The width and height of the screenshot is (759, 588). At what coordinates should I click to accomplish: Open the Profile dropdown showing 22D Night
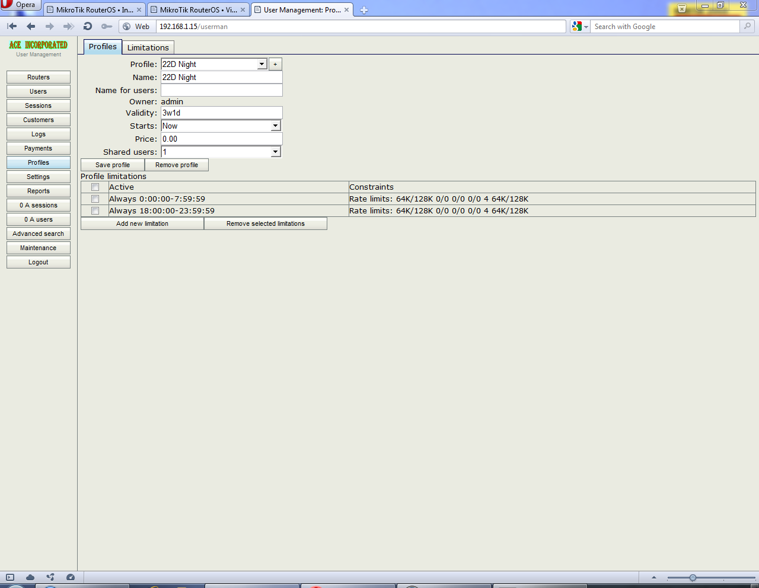tap(214, 64)
